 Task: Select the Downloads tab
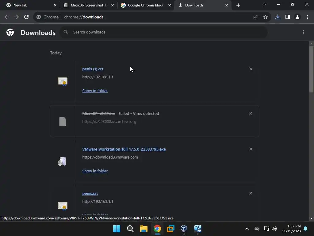pos(203,5)
